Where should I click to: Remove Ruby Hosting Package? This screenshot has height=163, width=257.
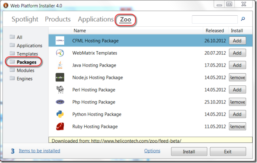coord(237,127)
